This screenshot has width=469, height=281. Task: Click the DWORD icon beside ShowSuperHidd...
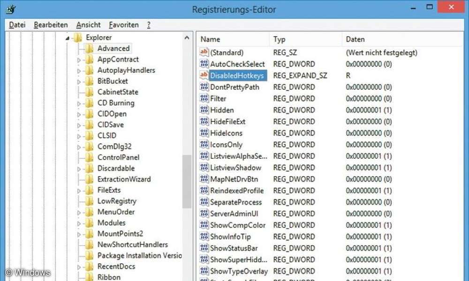[204, 259]
